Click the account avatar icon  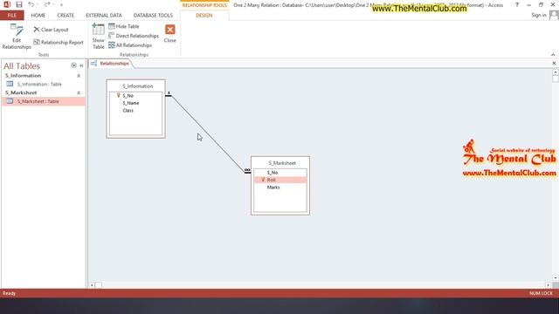tap(554, 15)
